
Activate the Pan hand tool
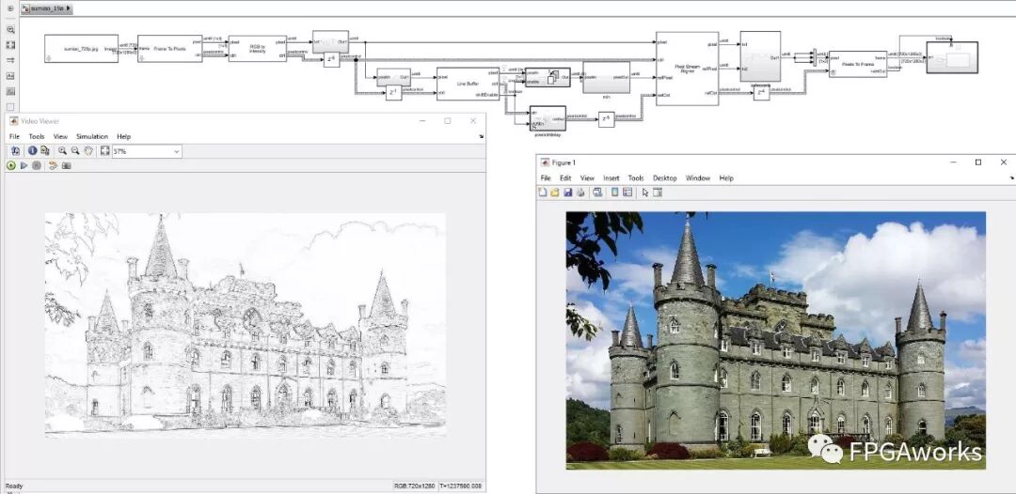click(87, 150)
